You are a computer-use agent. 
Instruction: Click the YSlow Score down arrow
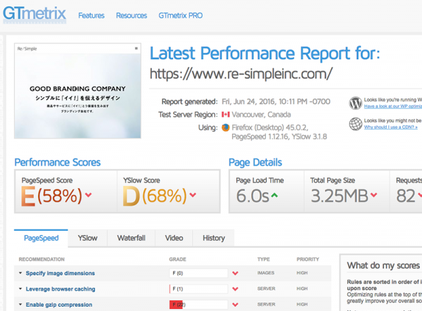pyautogui.click(x=193, y=195)
